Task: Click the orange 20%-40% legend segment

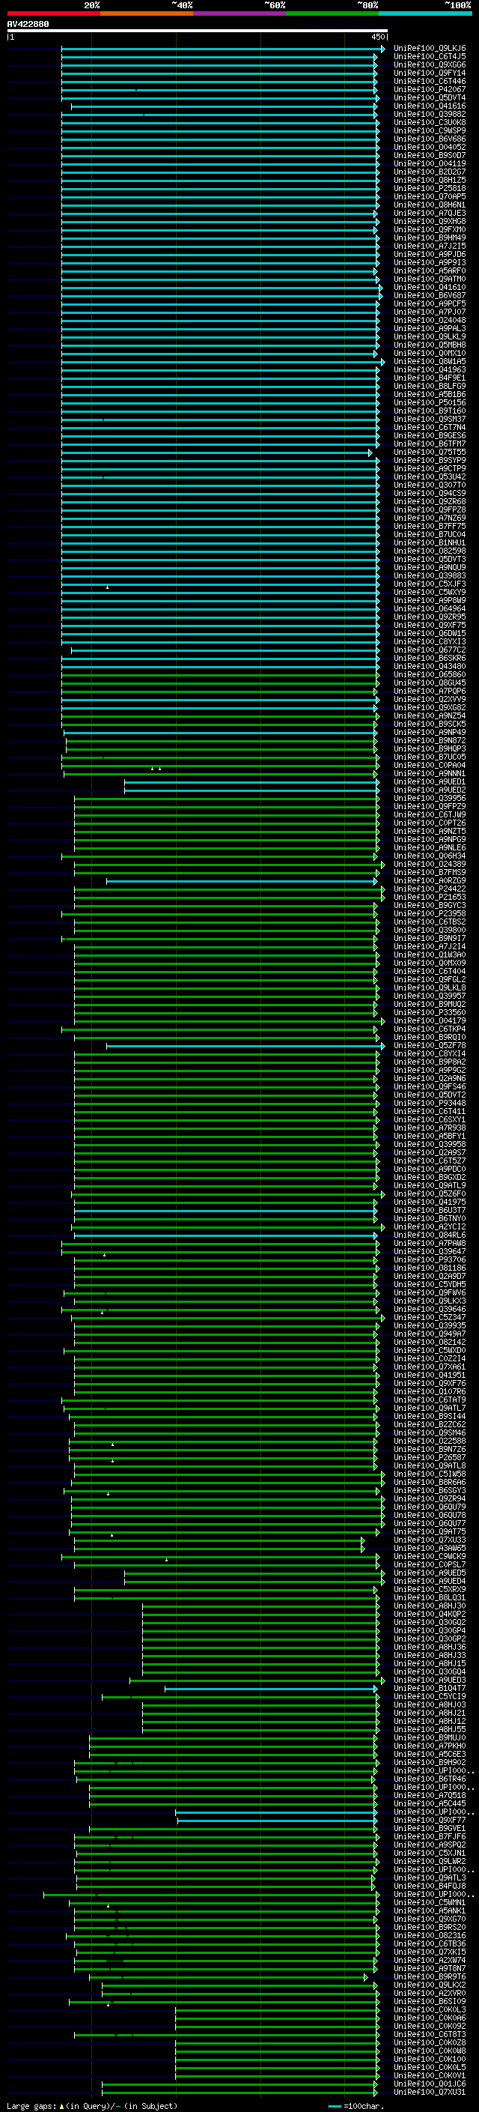Action: 147,13
